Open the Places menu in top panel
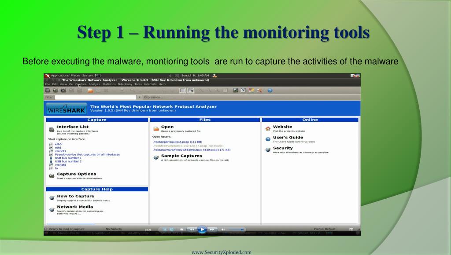 (x=75, y=76)
